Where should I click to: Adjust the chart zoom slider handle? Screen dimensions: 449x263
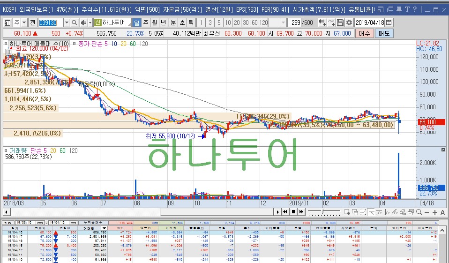tap(323, 212)
